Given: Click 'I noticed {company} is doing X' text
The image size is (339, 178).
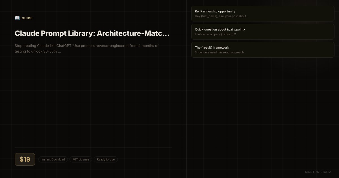Looking at the screenshot, I should pyautogui.click(x=217, y=34).
